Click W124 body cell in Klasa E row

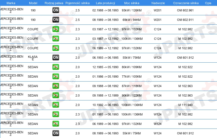pyautogui.click(x=158, y=58)
